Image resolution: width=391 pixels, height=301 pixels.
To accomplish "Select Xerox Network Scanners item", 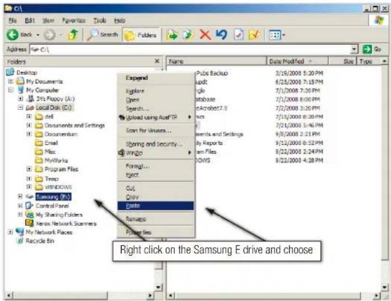I will pos(66,224).
